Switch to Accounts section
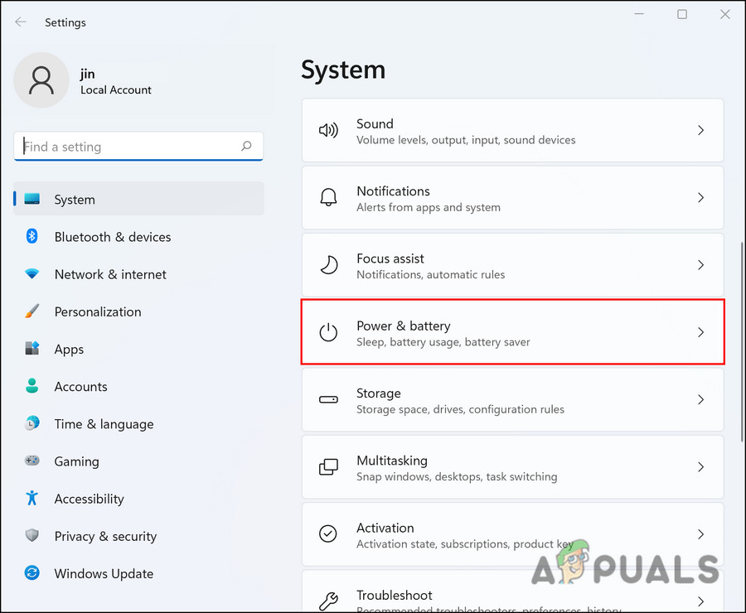746x613 pixels. (80, 387)
